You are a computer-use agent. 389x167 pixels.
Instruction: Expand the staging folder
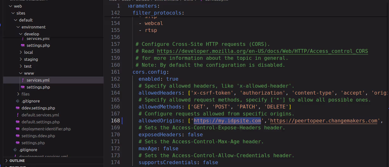[21, 59]
